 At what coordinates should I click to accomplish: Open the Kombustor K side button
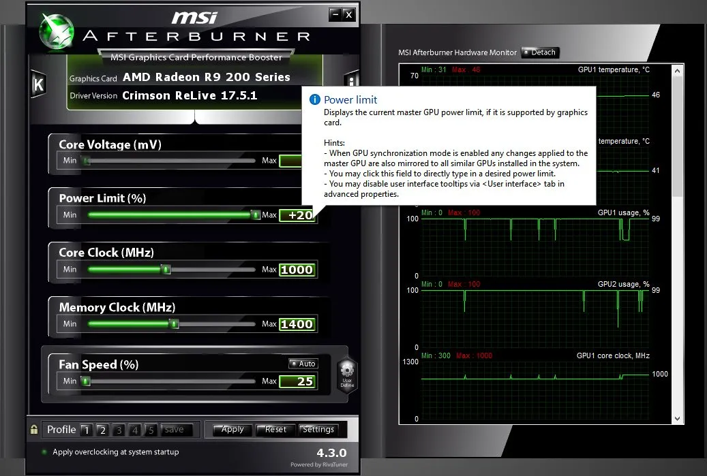pos(38,84)
